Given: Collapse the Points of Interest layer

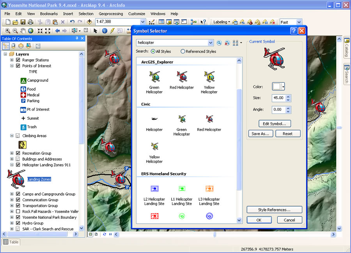Looking at the screenshot, I should [12, 66].
